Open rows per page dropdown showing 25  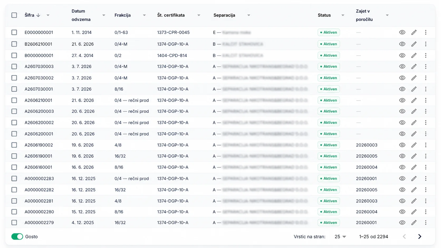[x=340, y=237]
